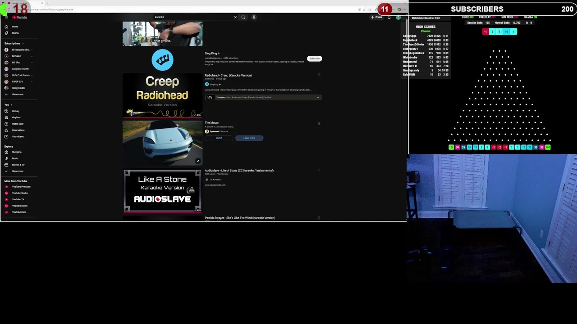Image resolution: width=577 pixels, height=324 pixels.
Task: Click the YouTube logo
Action: [x=20, y=17]
